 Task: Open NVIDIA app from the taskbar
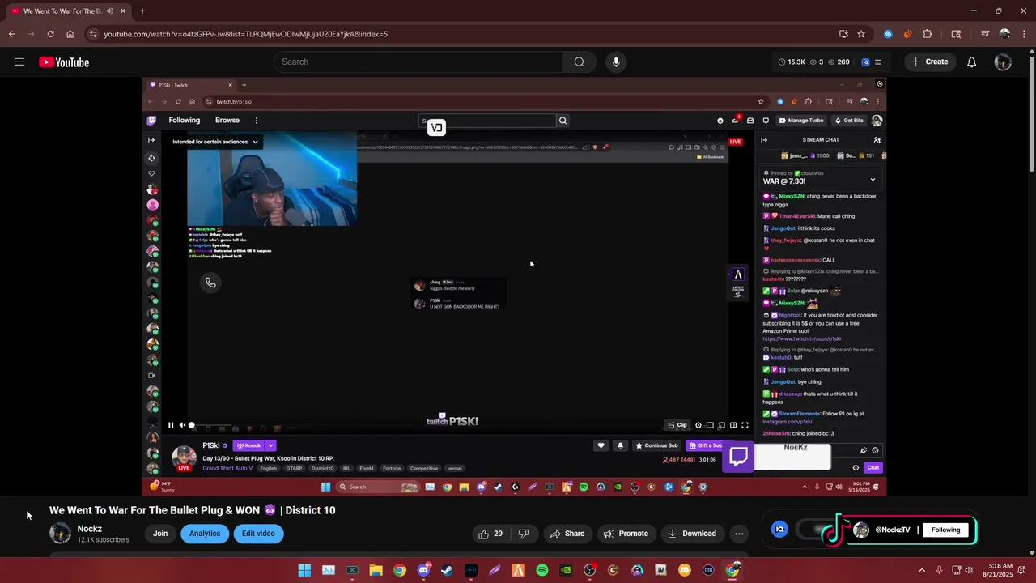click(566, 570)
